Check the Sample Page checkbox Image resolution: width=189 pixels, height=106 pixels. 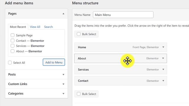pos(12,35)
